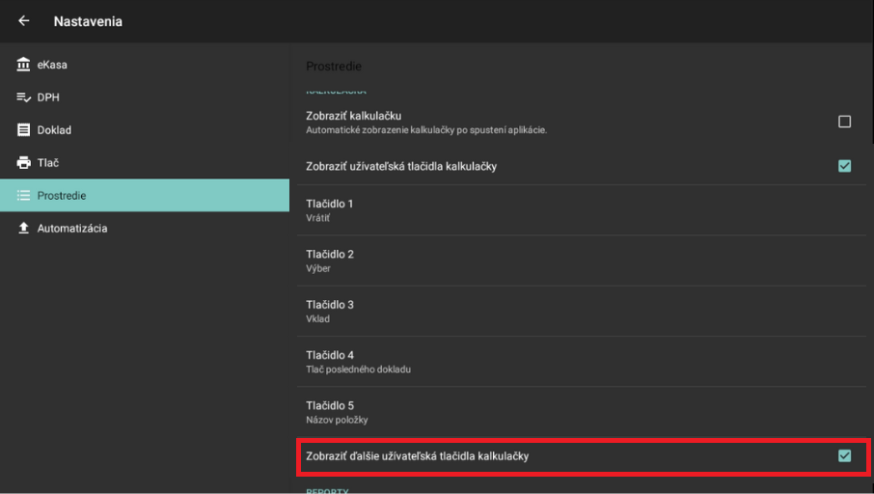Click the Prostredie panel header

pos(333,67)
